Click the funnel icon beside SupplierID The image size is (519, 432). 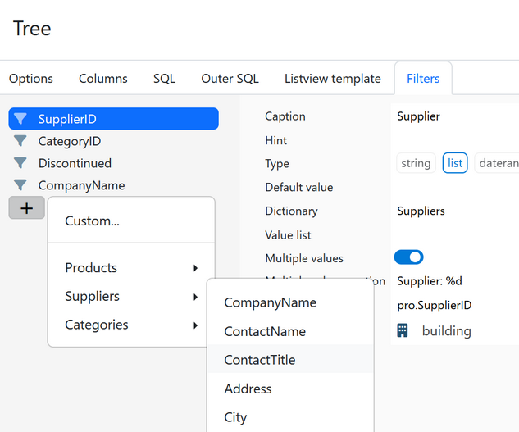[20, 119]
